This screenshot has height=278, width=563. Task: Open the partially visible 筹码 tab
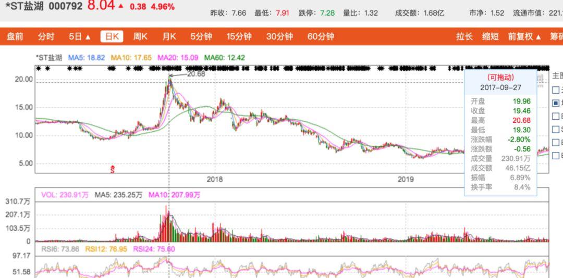[556, 36]
